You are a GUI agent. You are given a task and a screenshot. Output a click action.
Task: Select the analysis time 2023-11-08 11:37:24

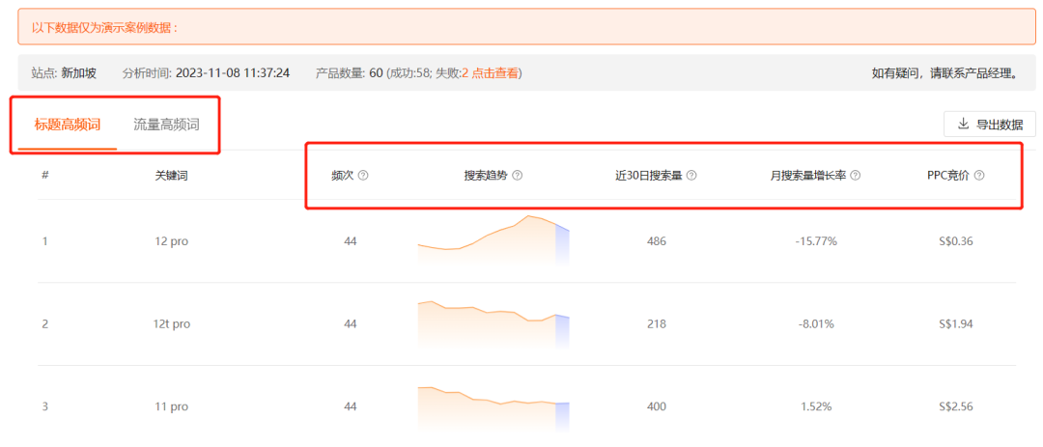tap(232, 73)
